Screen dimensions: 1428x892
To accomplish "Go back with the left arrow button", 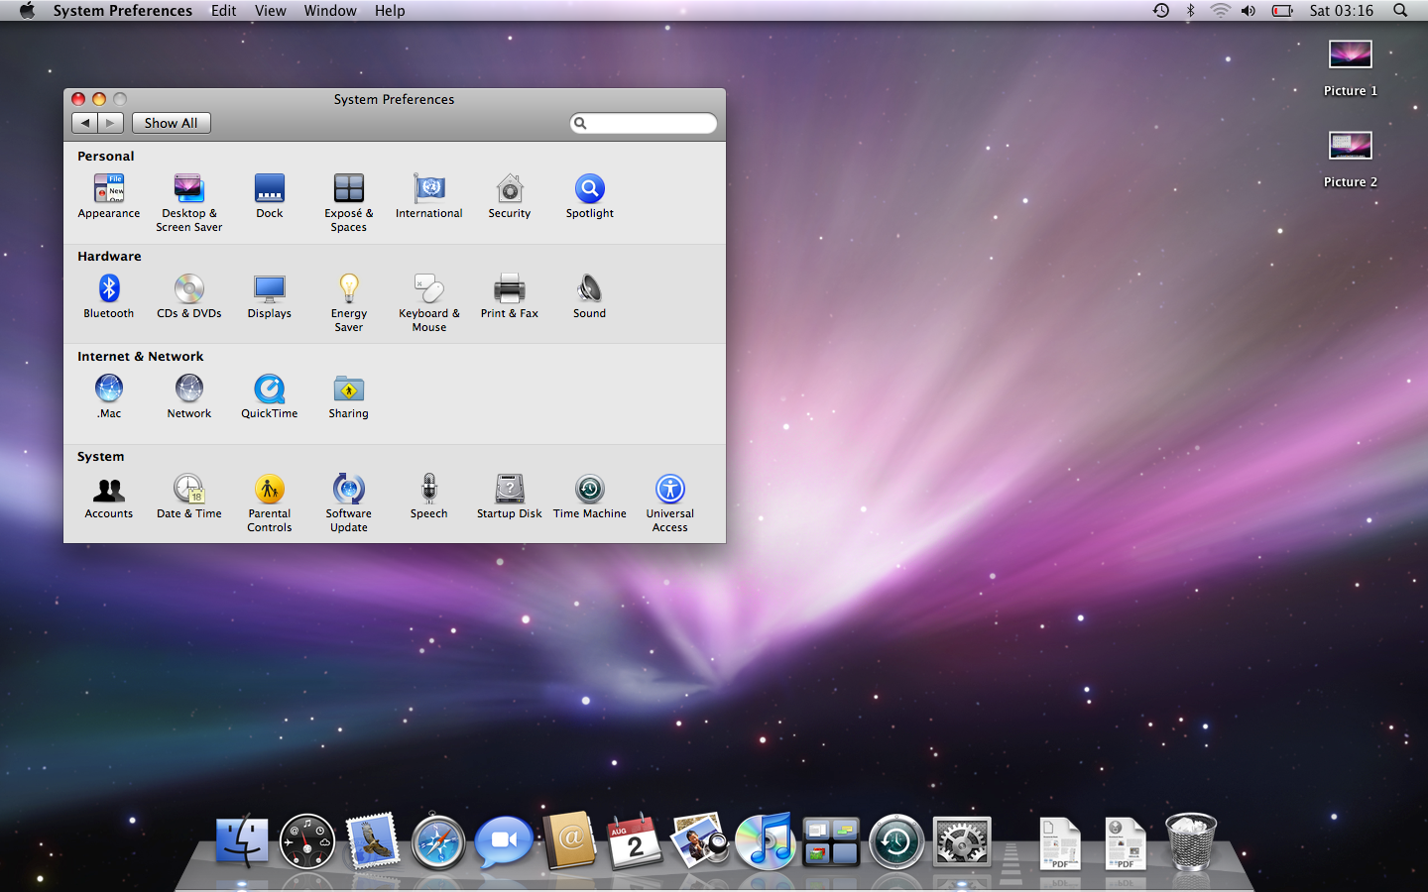I will pos(85,123).
